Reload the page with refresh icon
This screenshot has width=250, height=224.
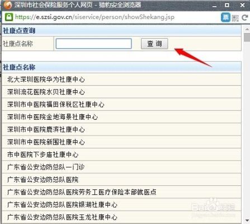[245, 18]
